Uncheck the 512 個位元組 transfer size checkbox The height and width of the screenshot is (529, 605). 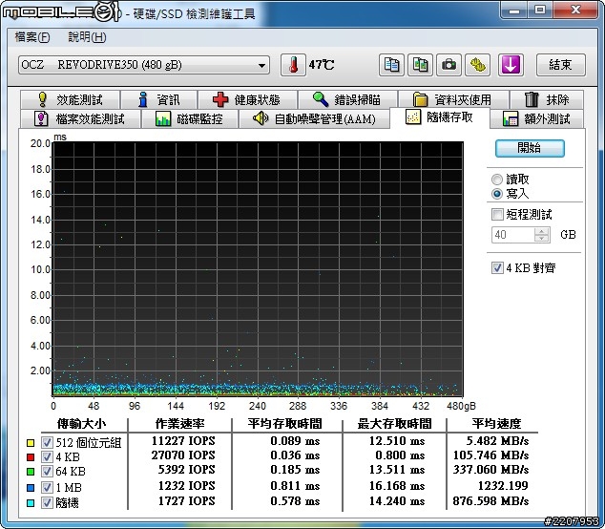pyautogui.click(x=47, y=442)
